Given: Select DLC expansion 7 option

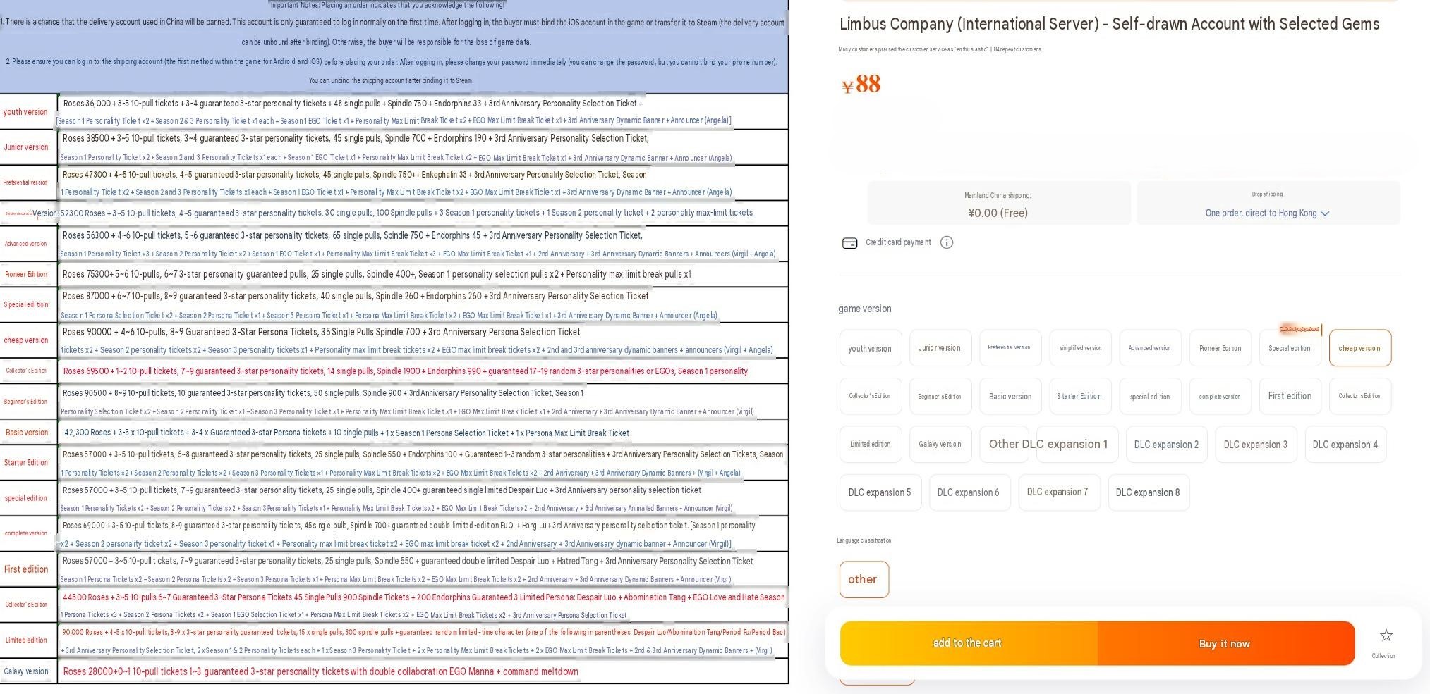Looking at the screenshot, I should [x=1058, y=492].
